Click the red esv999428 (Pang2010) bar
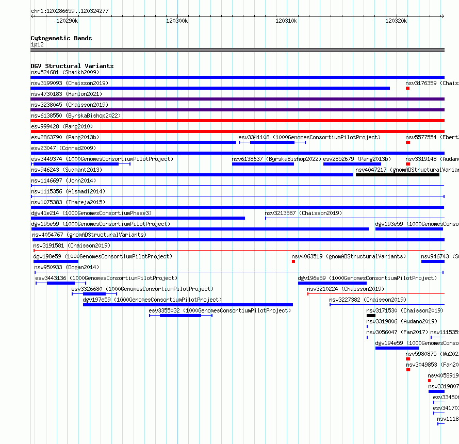459x444 pixels. pos(237,131)
